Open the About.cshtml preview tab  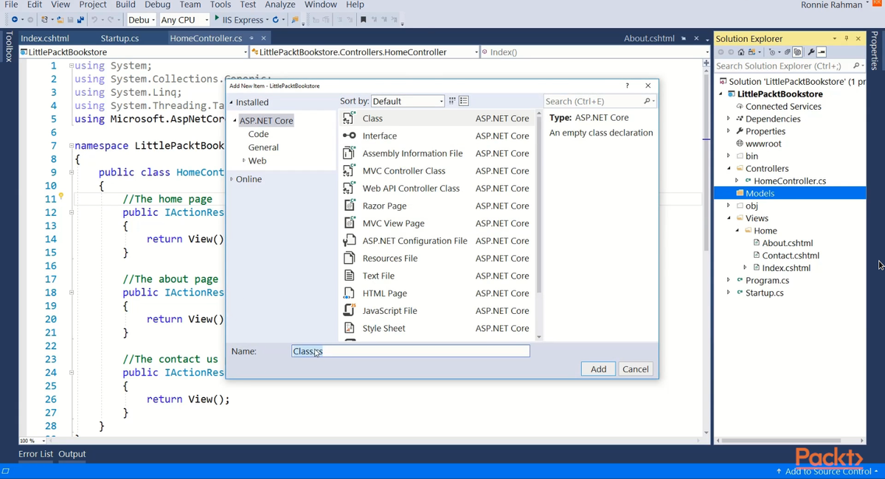650,38
